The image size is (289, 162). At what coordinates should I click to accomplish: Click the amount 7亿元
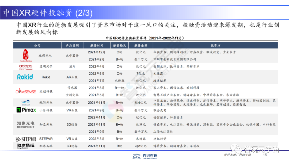[141, 73]
